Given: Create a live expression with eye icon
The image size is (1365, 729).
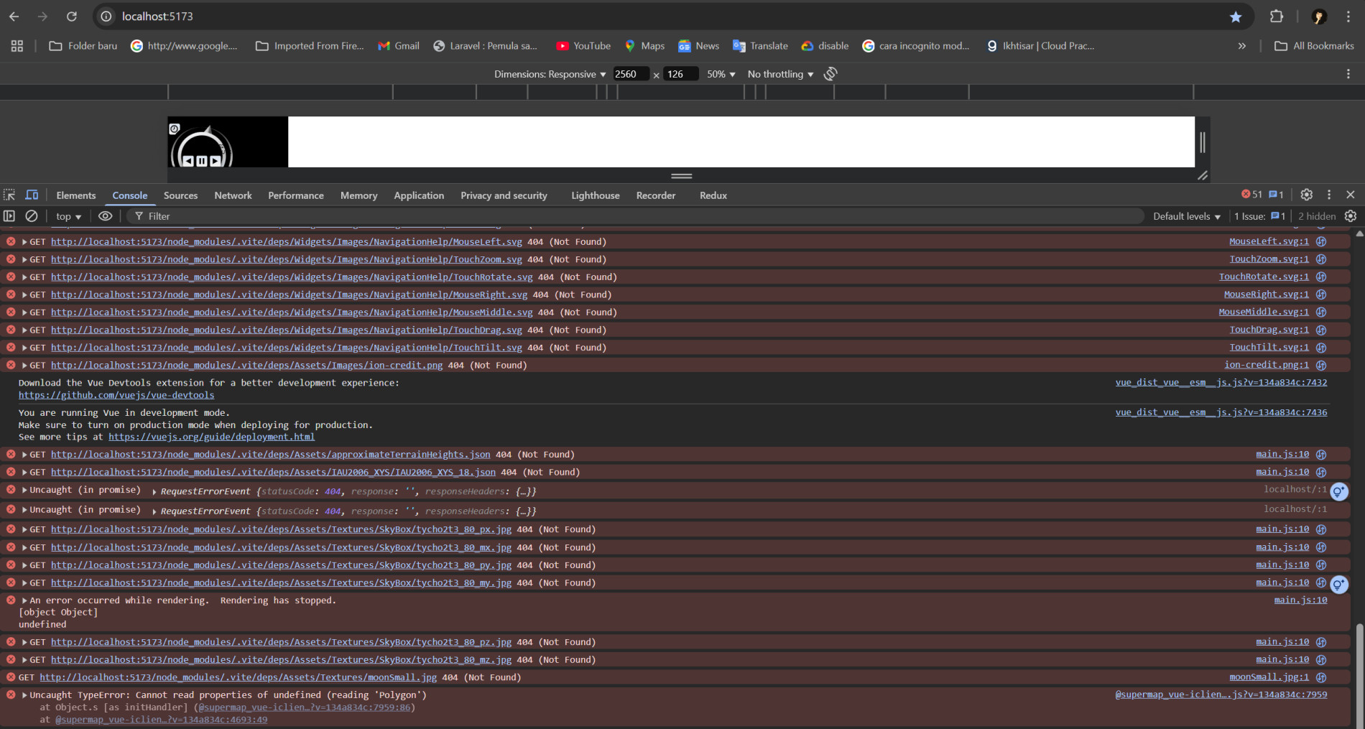Looking at the screenshot, I should click(x=106, y=216).
